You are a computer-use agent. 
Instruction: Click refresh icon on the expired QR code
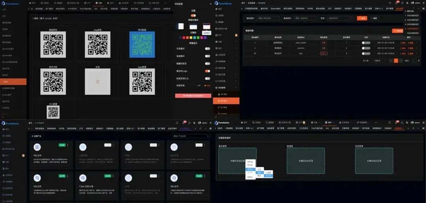coord(98,81)
